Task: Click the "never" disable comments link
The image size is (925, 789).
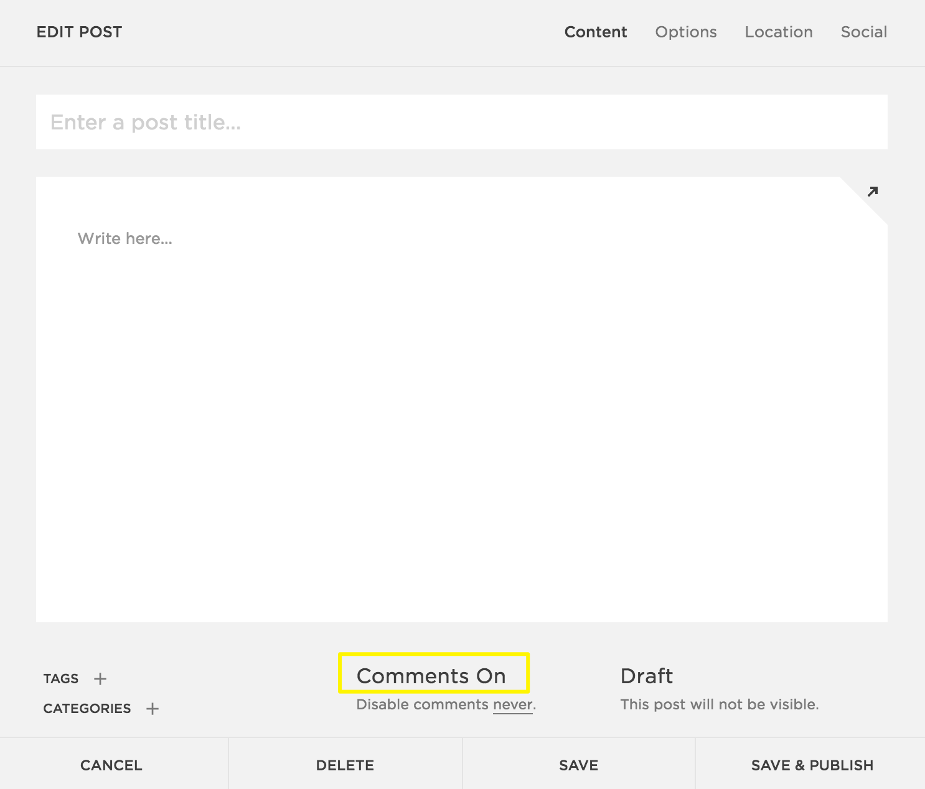Action: 512,705
